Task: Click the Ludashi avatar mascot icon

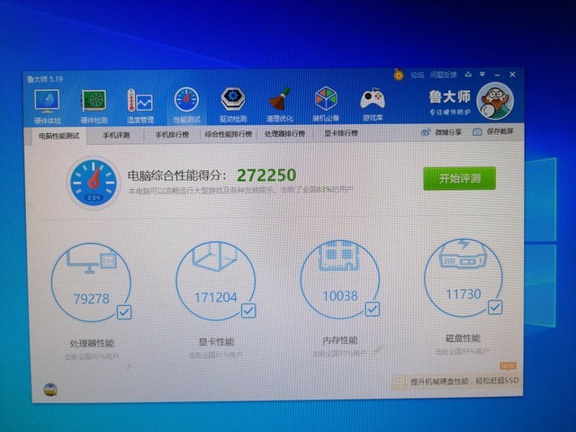Action: [x=495, y=101]
